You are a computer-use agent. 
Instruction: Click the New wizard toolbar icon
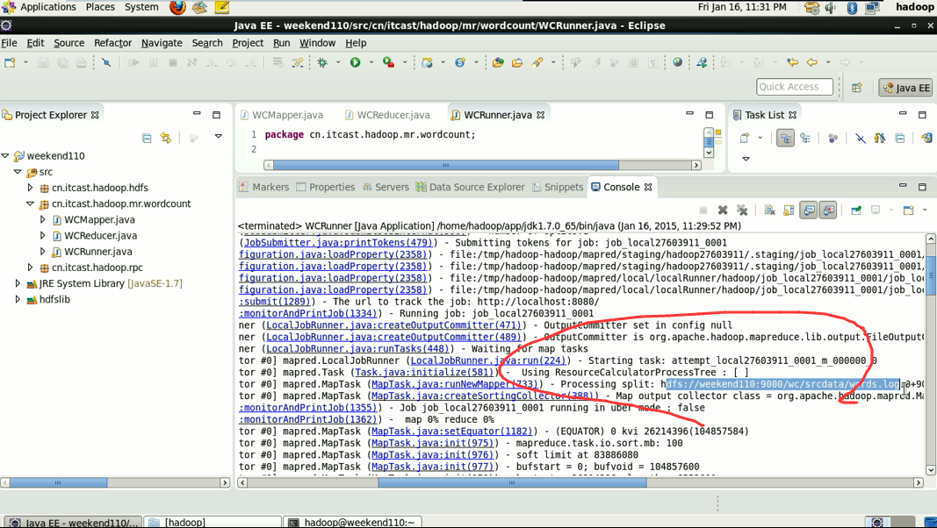(x=11, y=62)
